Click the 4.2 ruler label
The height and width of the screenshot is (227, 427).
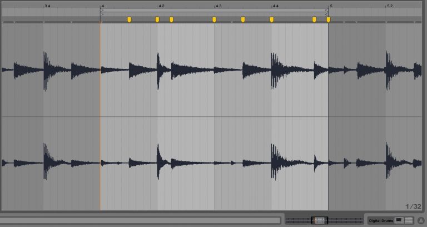point(161,6)
